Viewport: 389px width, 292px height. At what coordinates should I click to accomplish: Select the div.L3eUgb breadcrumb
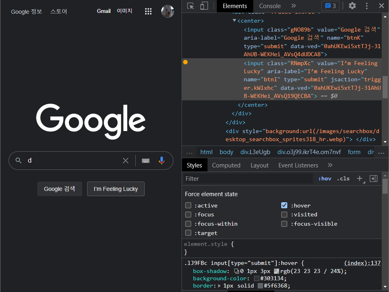(x=255, y=152)
